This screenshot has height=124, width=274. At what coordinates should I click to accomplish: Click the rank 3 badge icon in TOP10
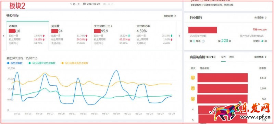coord(193,99)
